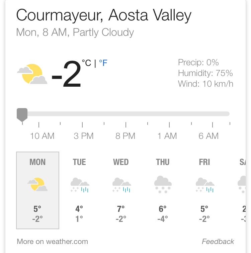Click Friday's rain and snow icon
This screenshot has height=253, width=251.
tap(204, 185)
